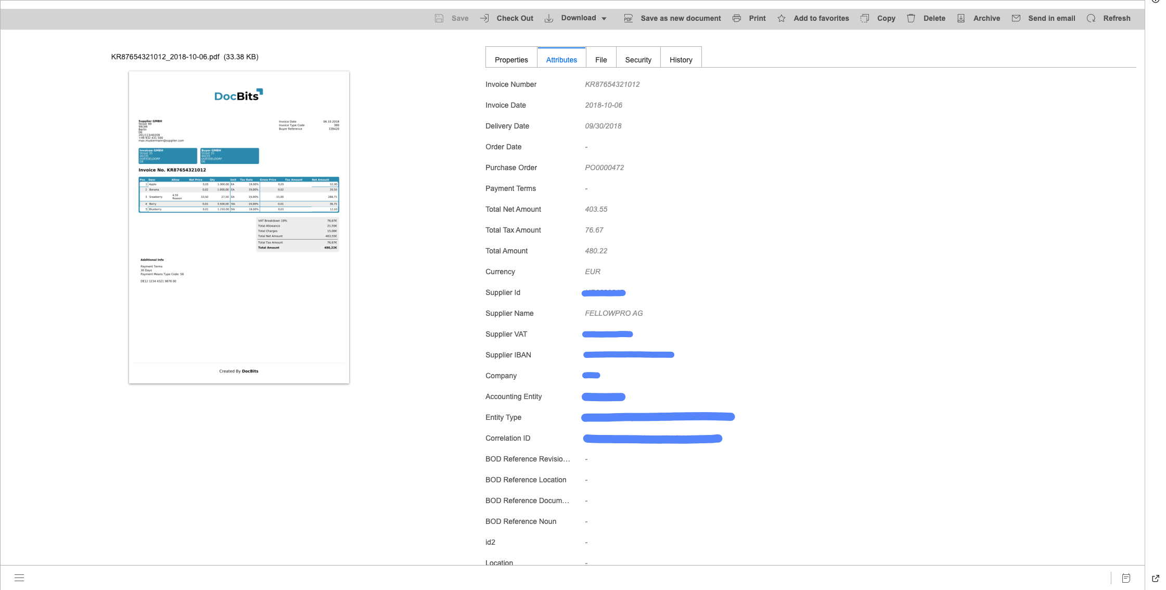Click the Print printer icon
1166x590 pixels.
[737, 18]
